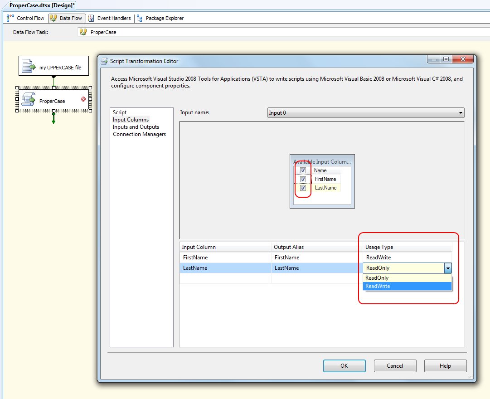Open the Connection Managers page
This screenshot has height=399, width=490.
tap(139, 134)
